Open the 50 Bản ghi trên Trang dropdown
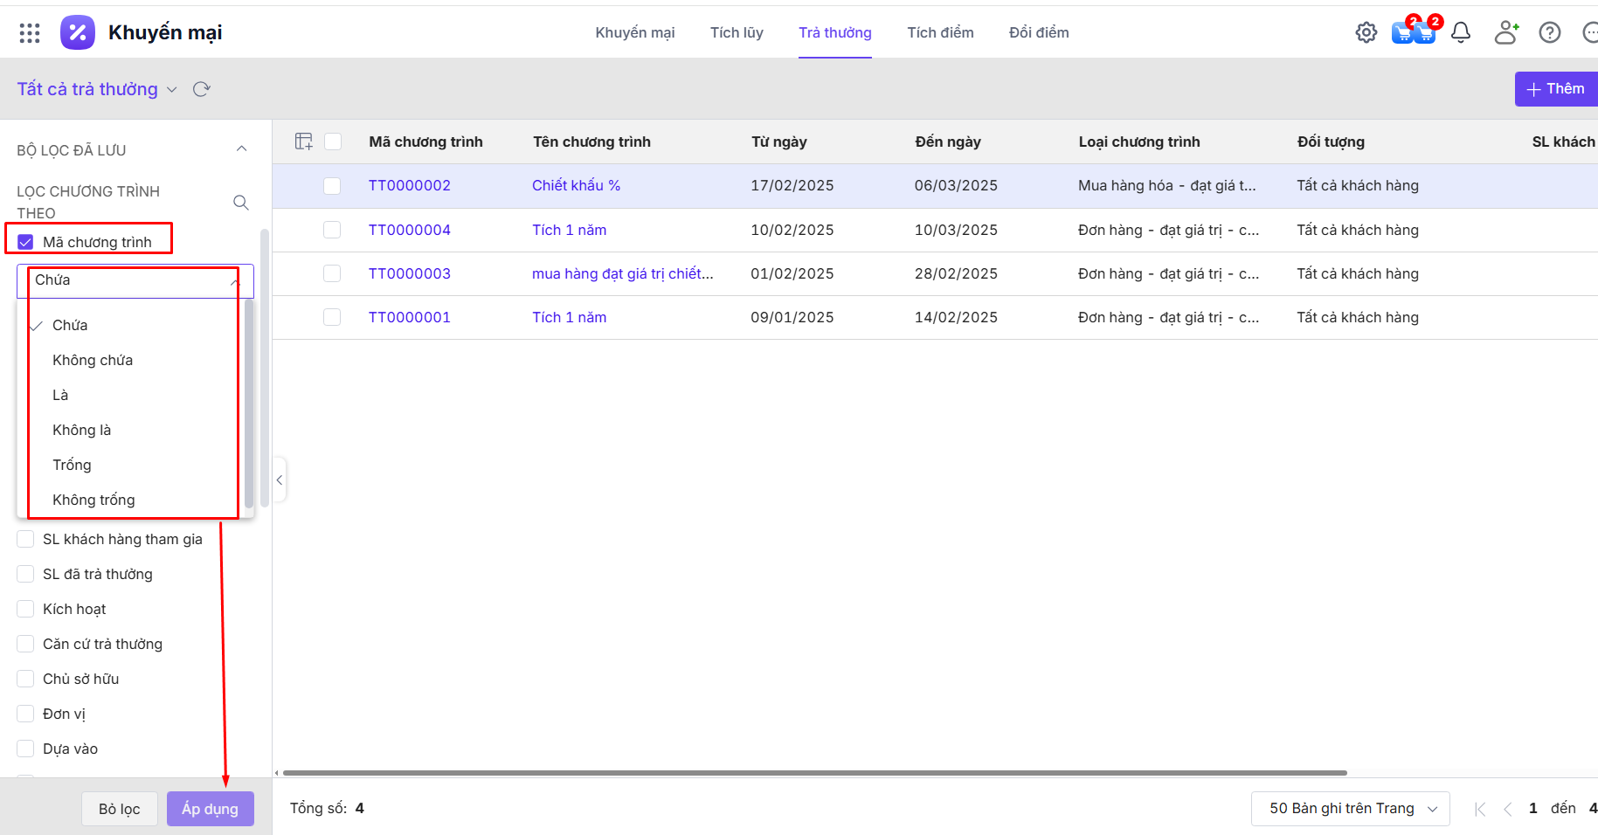Screen dimensions: 1598x835 click(x=1350, y=809)
